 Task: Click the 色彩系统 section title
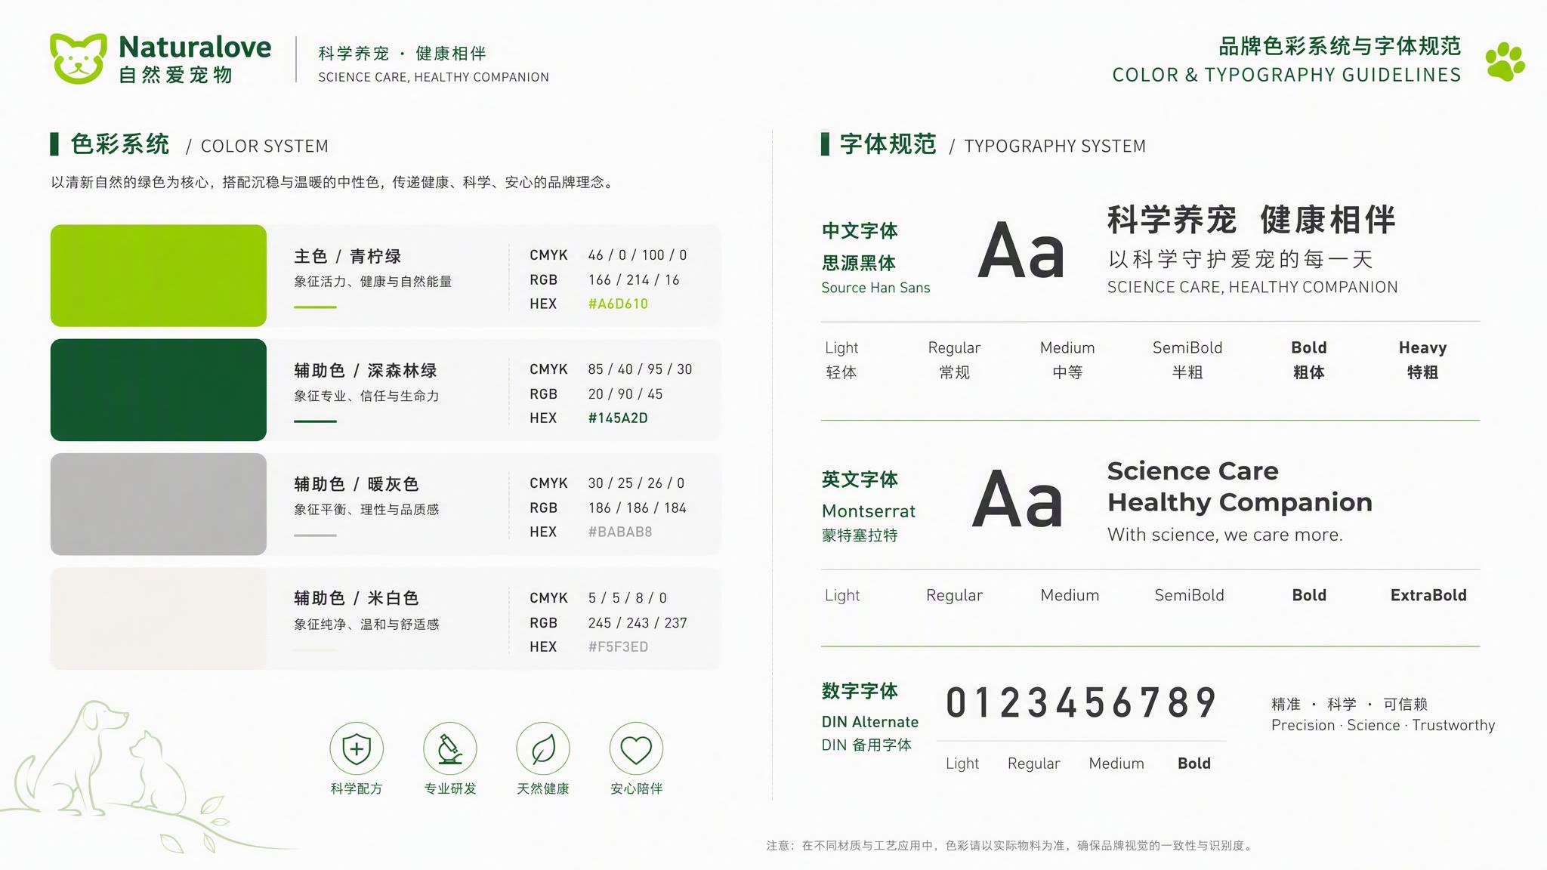pos(120,144)
